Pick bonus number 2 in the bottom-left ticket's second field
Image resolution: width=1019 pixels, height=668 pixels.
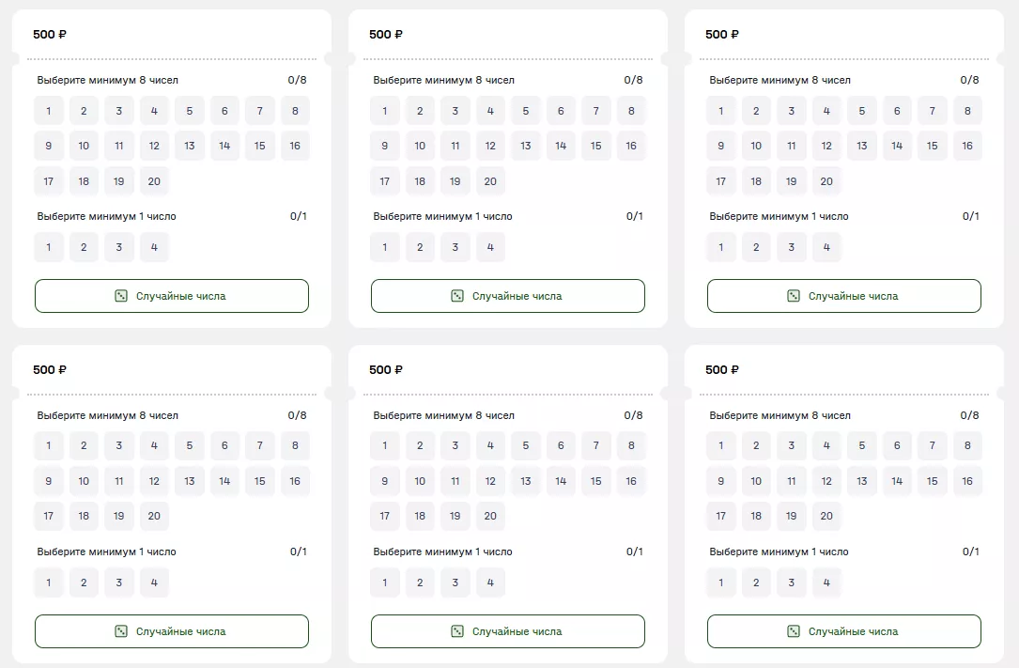(84, 583)
